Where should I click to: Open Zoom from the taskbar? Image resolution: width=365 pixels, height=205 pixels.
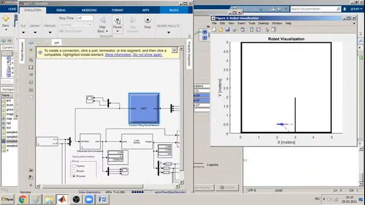[x=89, y=199]
